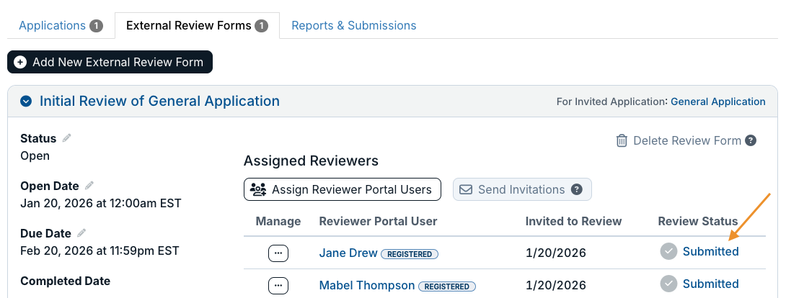Open the Applications tab
Viewport: 786px width, 298px height.
61,25
